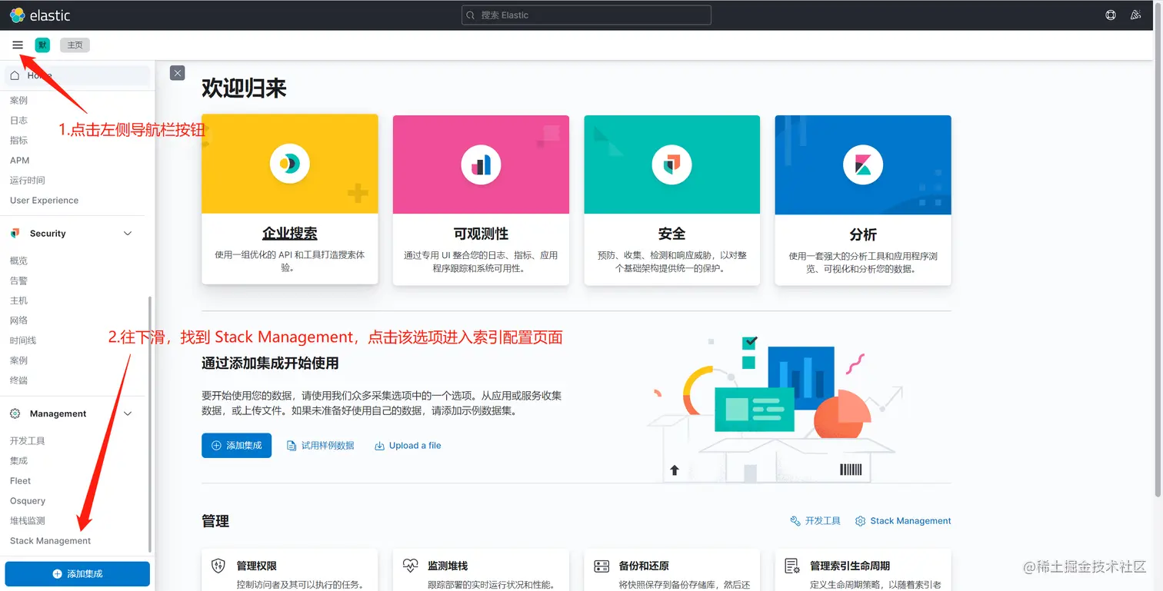Click the 备份和还原 storage icon
Screen dimensions: 1163x591
[601, 566]
